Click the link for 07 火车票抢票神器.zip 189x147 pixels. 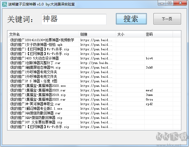96,122
